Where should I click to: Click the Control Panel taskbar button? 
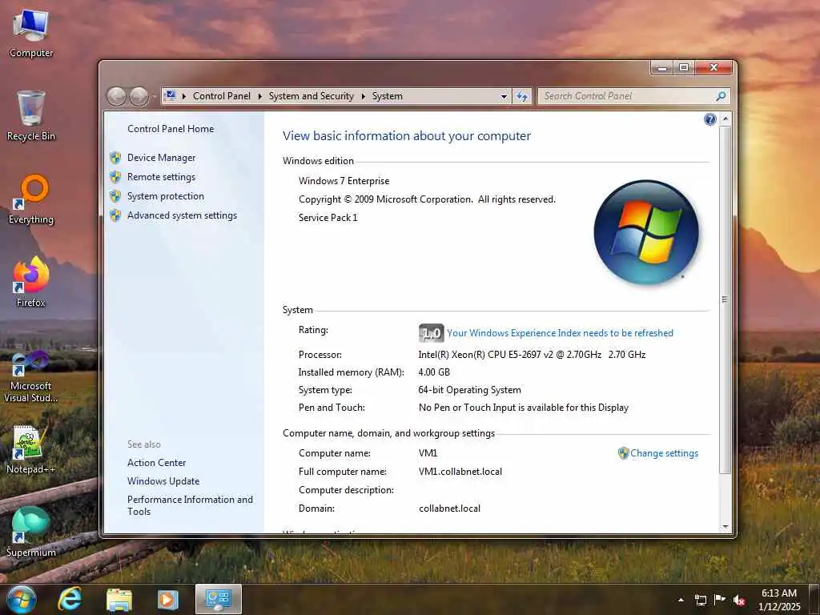click(x=219, y=599)
